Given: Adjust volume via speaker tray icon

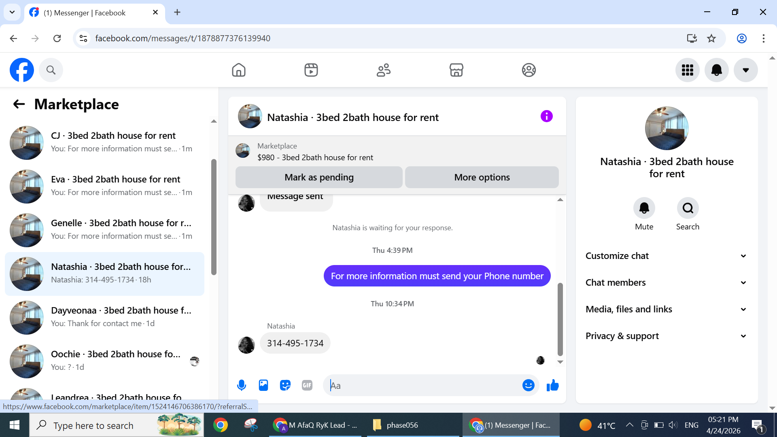Looking at the screenshot, I should [x=673, y=425].
